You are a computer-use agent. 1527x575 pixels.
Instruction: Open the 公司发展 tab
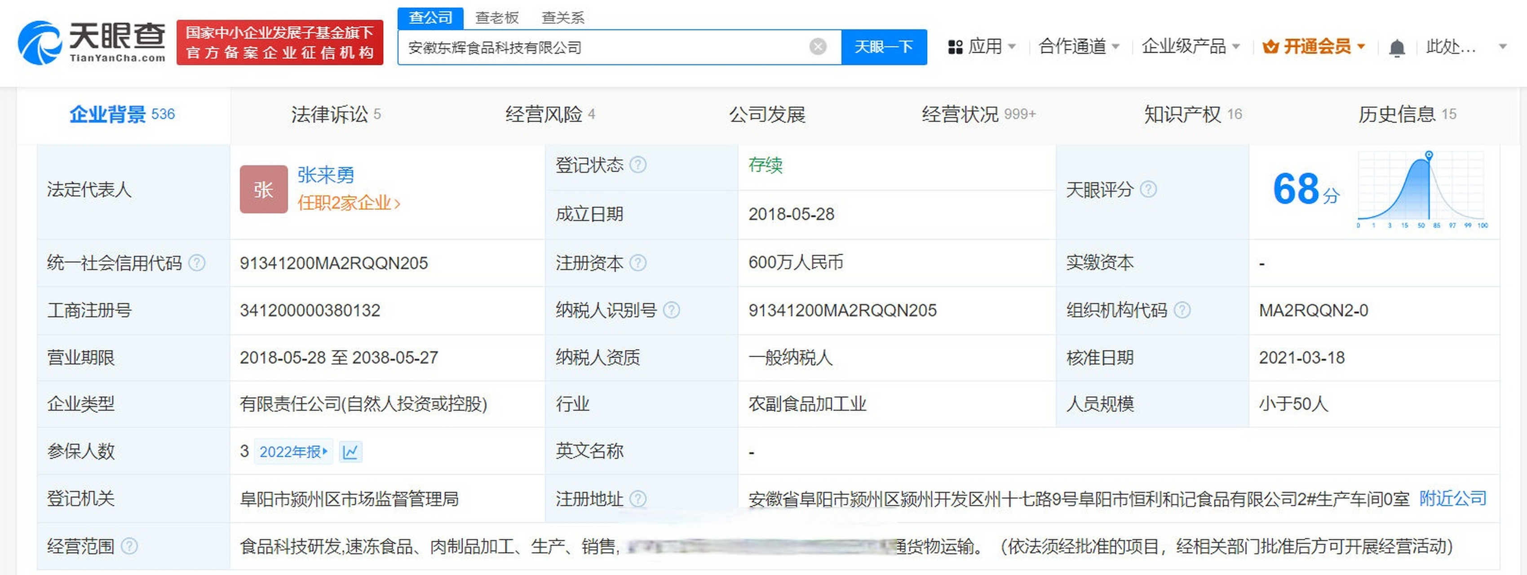coord(767,114)
